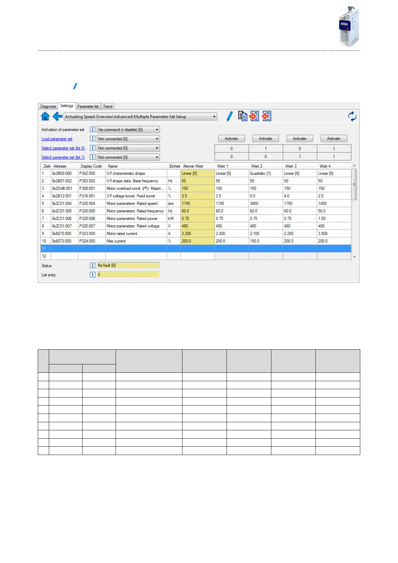Expand the 'Via command (+ disable) [0]' dropdown
The image size is (398, 563).
point(157,130)
